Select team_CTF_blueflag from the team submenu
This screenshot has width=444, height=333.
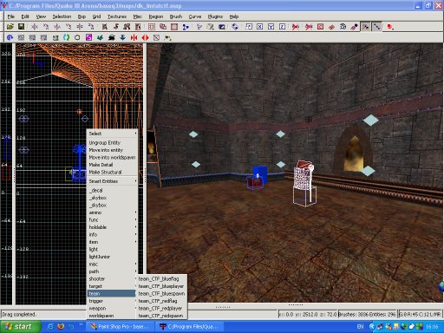point(162,279)
